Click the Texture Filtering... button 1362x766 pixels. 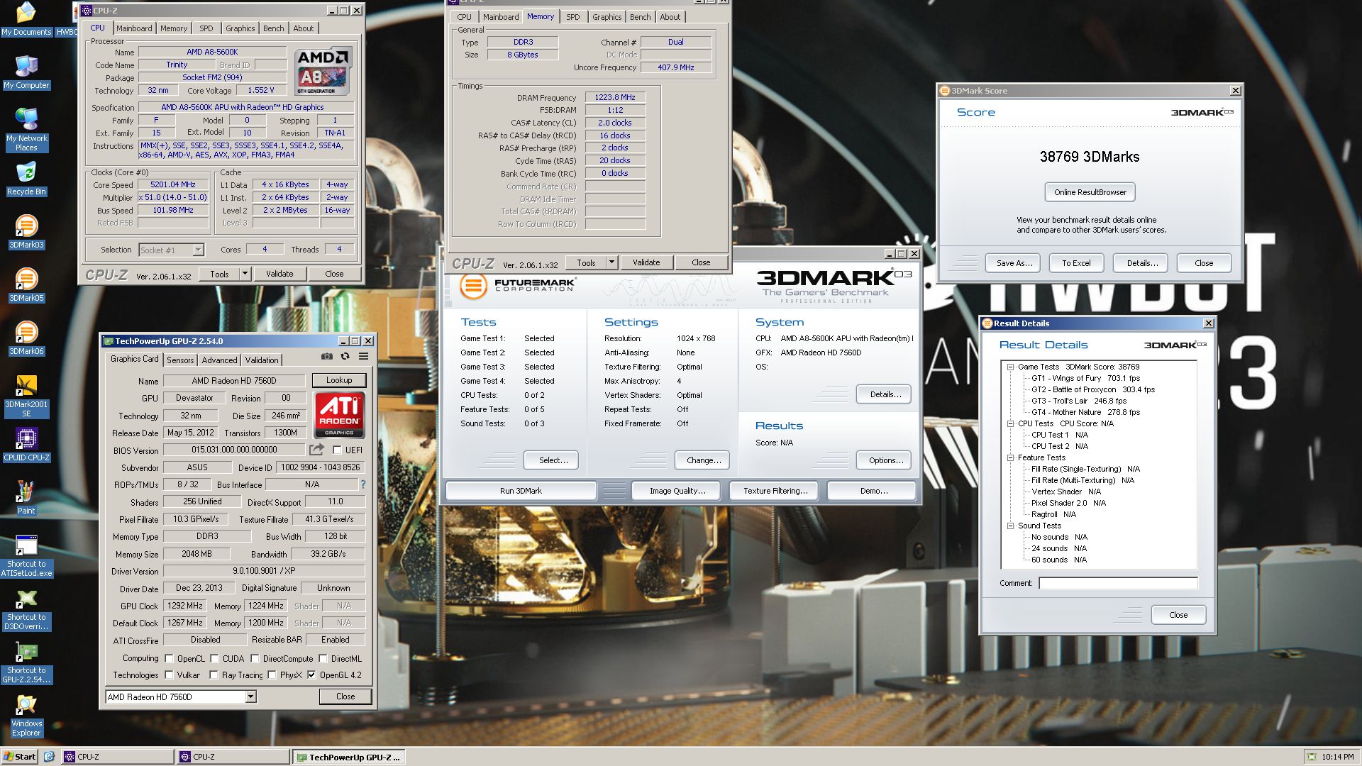pos(775,491)
